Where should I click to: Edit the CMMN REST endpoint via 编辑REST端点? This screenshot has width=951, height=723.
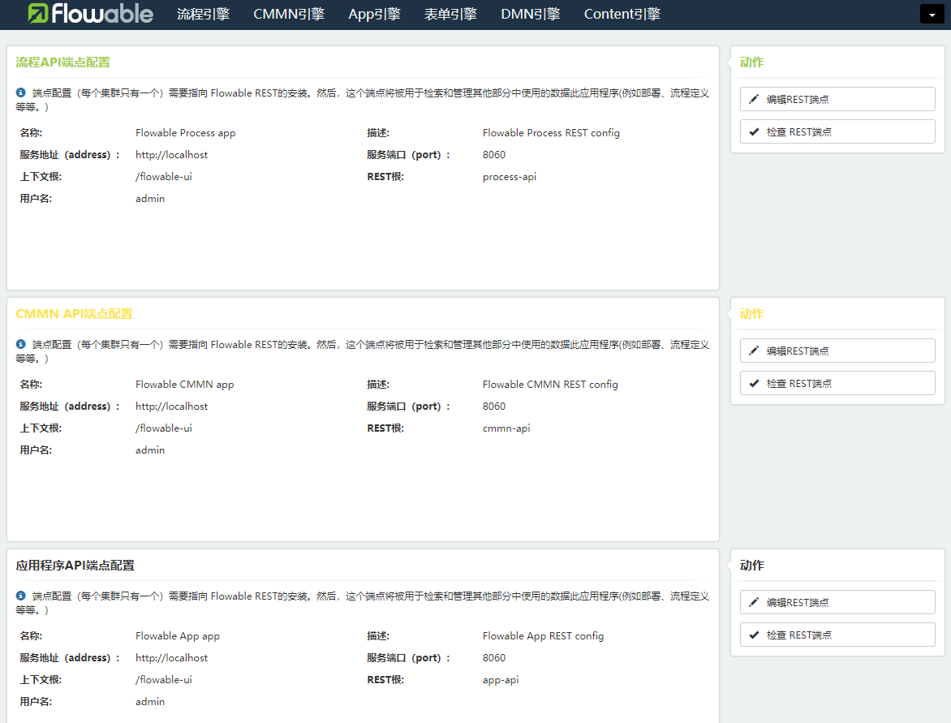click(837, 351)
